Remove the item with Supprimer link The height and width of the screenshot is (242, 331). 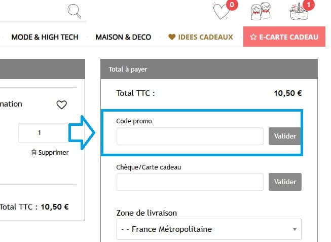click(53, 152)
